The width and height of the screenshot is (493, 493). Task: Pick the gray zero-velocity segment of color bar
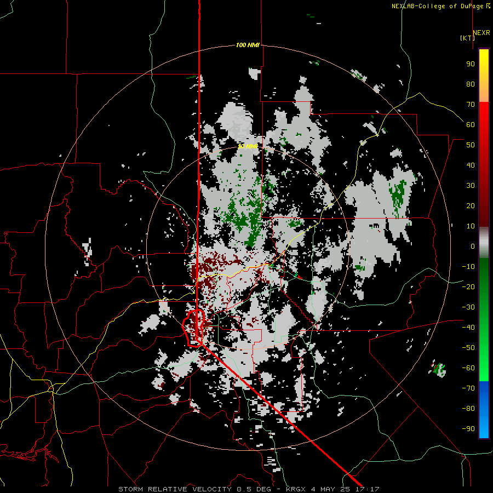pos(484,243)
